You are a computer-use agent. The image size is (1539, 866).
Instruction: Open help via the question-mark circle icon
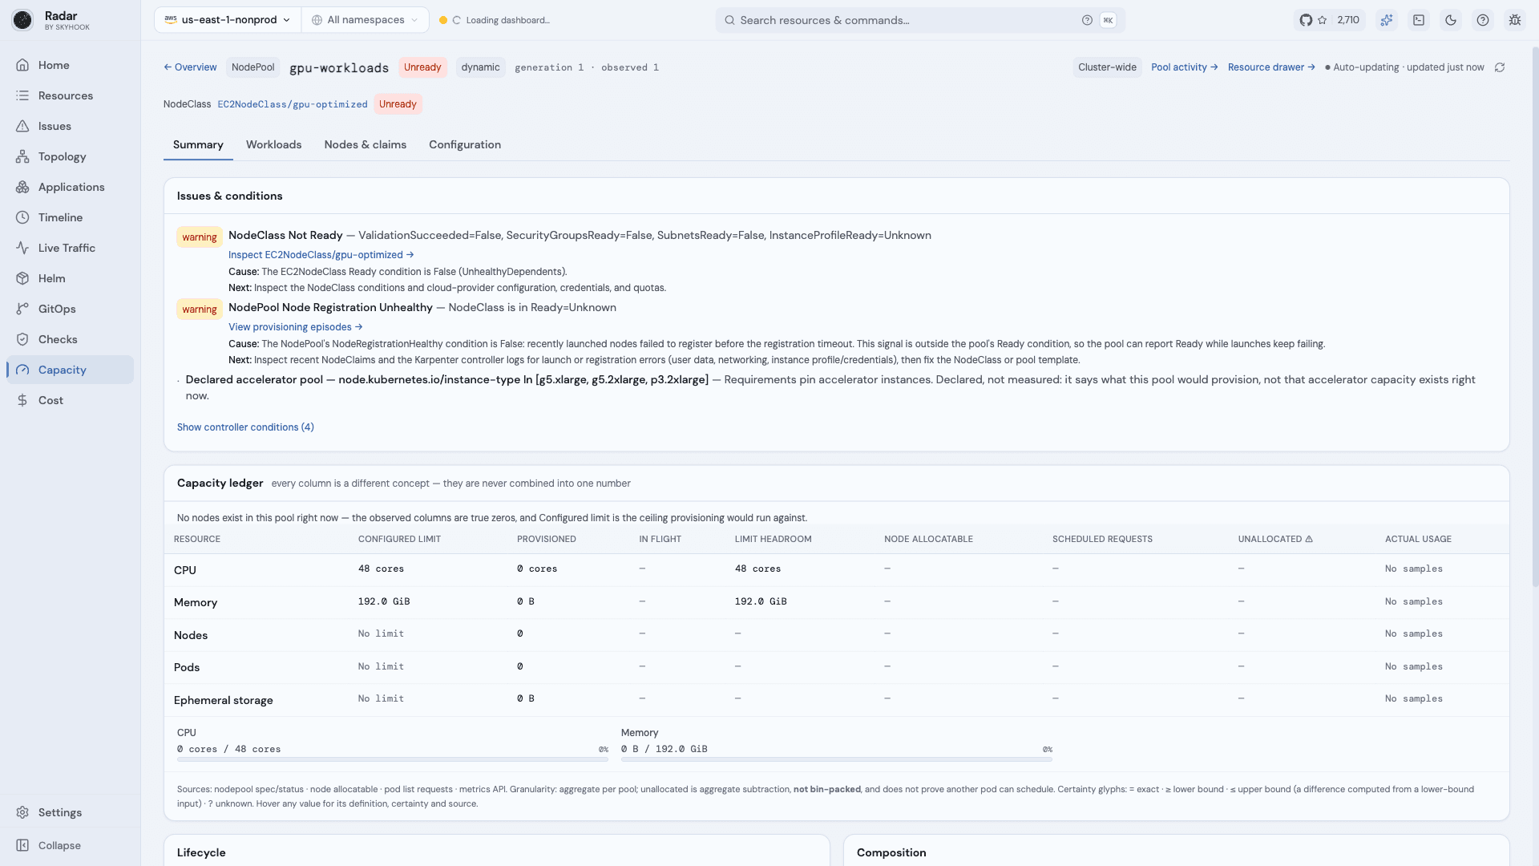1483,20
